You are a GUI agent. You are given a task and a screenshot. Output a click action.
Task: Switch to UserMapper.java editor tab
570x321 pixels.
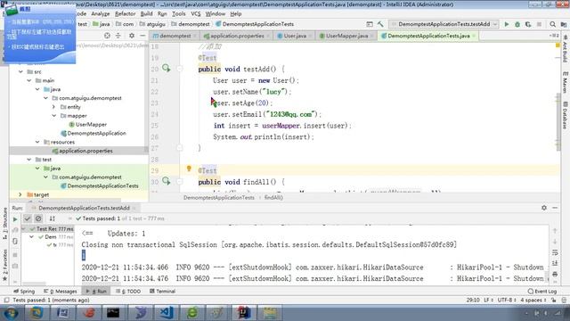(x=346, y=36)
